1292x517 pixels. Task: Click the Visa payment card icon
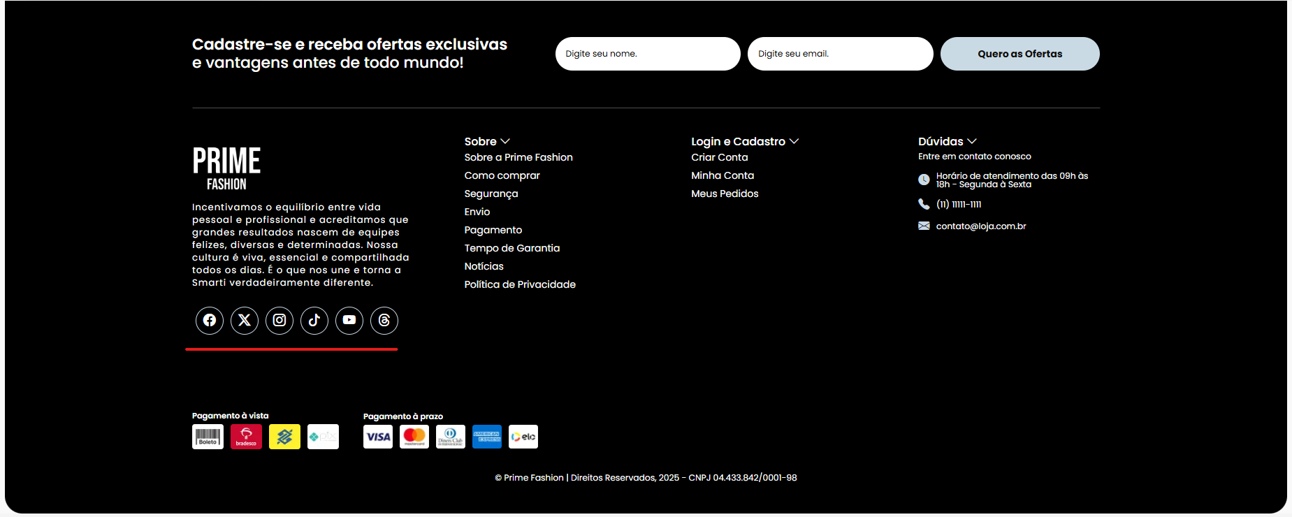pos(378,437)
